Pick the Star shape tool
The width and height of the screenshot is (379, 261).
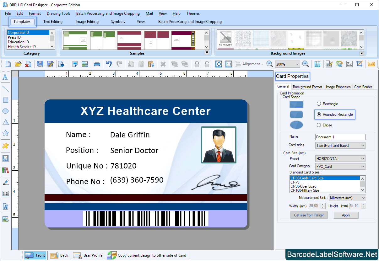pos(5,133)
